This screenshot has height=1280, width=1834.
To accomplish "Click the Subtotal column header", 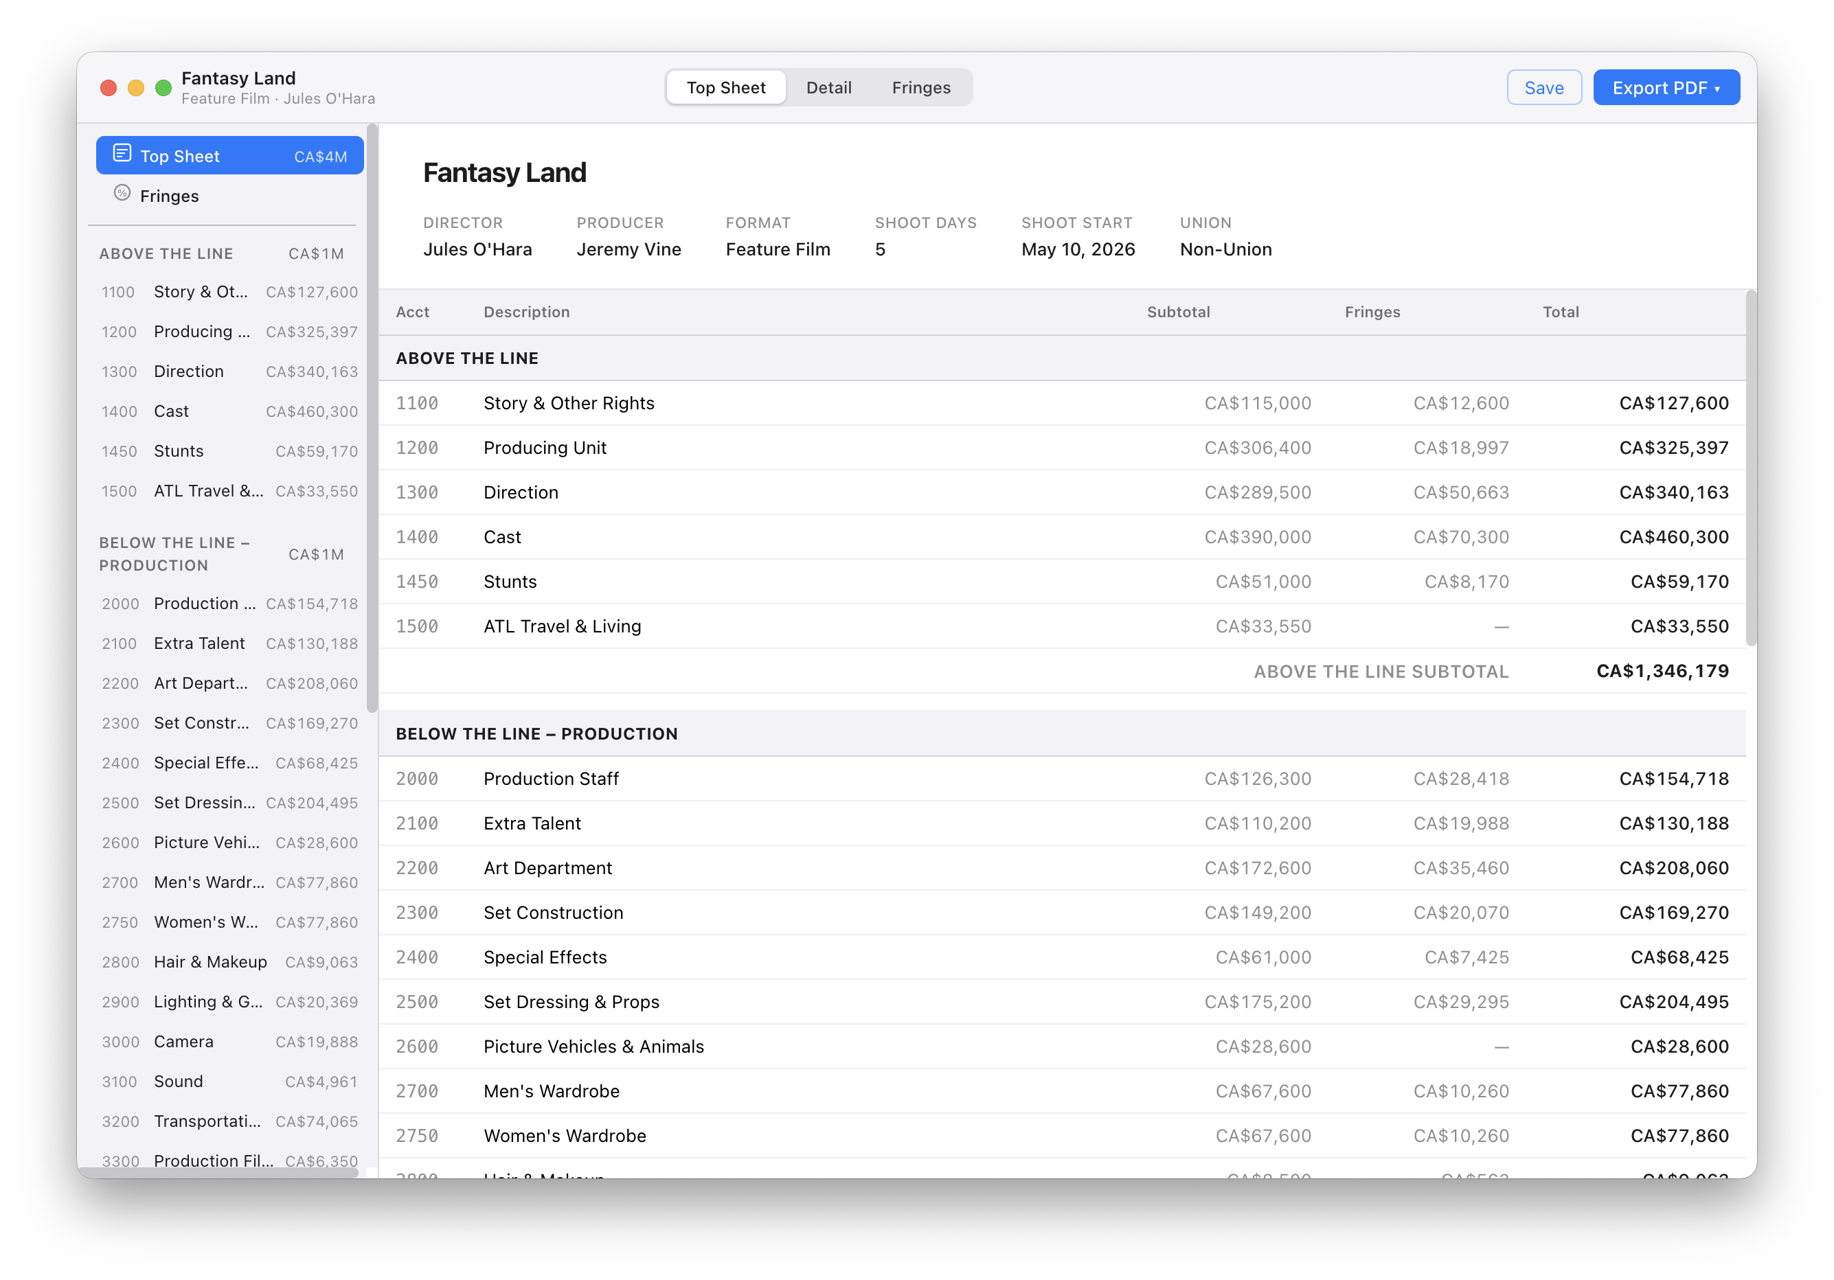I will 1178,312.
